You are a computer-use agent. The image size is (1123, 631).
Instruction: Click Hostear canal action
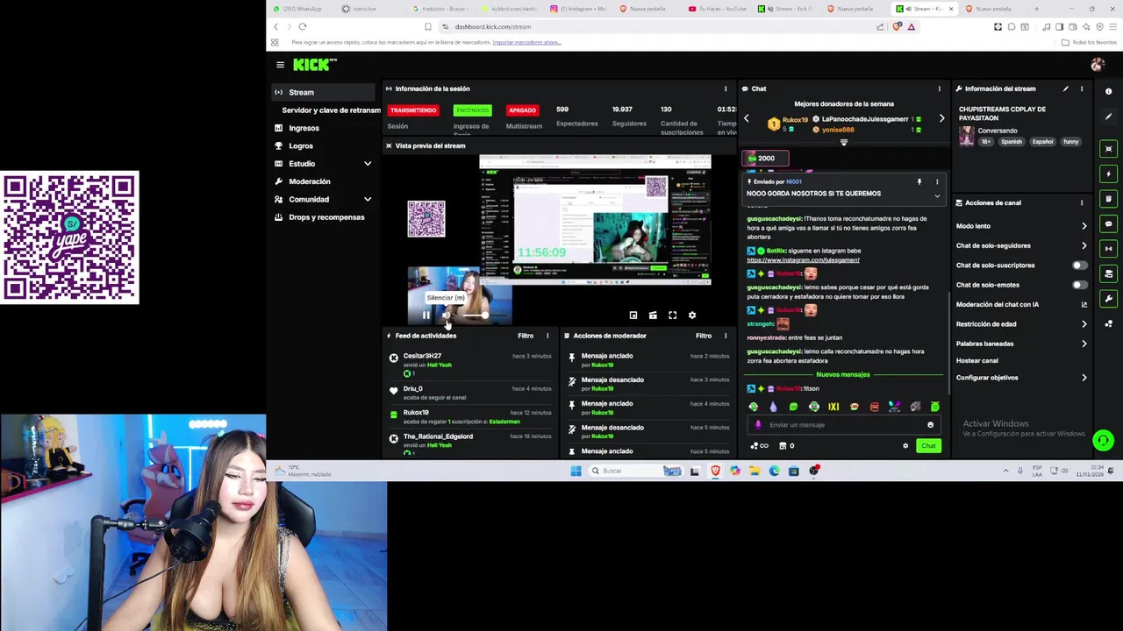click(977, 360)
